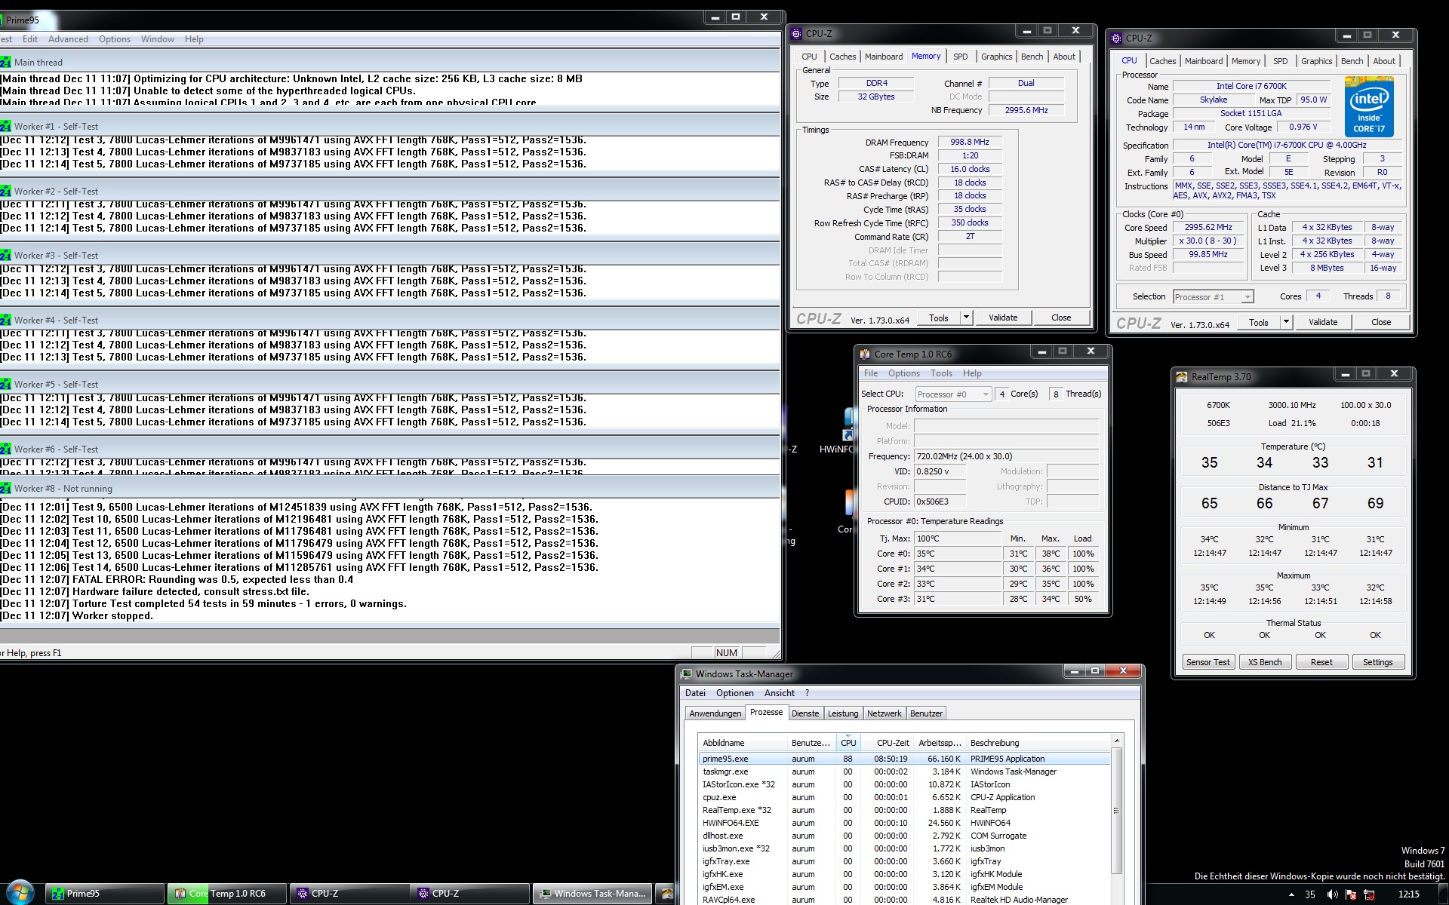Image resolution: width=1449 pixels, height=905 pixels.
Task: Open Settings in RealTemp
Action: pos(1378,662)
